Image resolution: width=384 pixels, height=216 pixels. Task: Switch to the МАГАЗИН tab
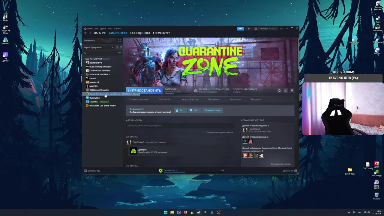100,33
